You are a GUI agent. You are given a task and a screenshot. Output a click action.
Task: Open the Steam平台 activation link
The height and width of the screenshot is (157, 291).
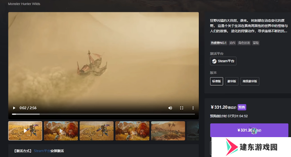[42, 151]
